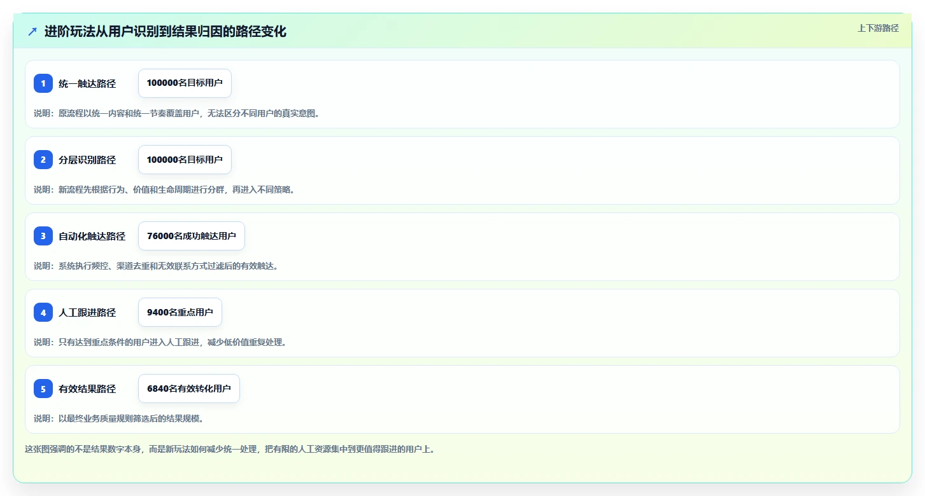
Task: Click step number 4 badge
Action: (x=43, y=312)
